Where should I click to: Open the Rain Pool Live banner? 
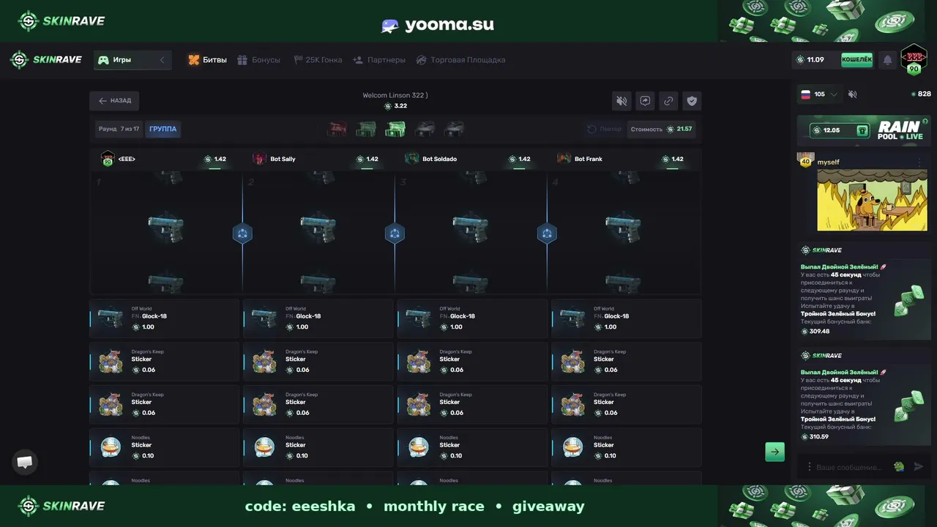pos(864,130)
